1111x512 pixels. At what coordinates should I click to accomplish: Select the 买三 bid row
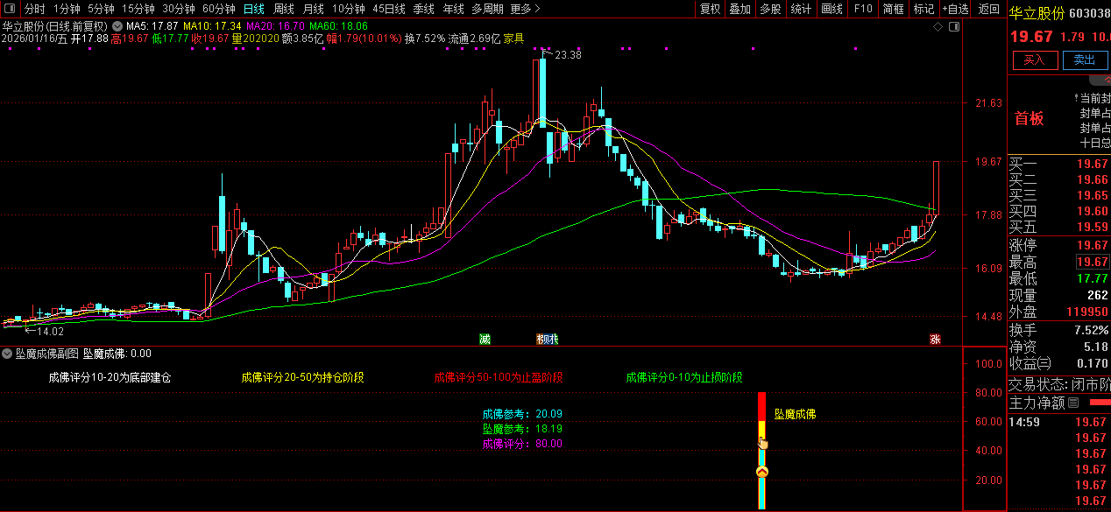point(1059,195)
